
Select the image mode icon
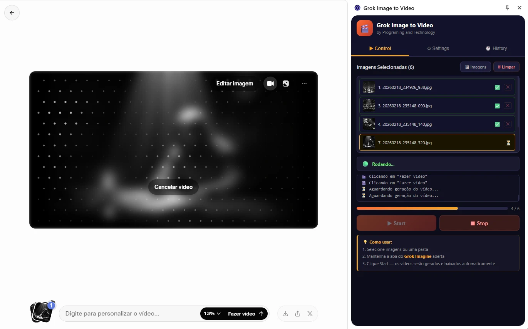click(286, 84)
